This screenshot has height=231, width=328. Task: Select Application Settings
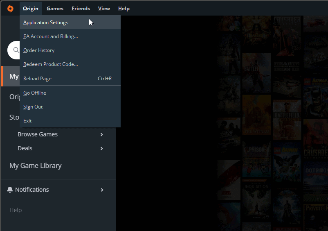click(70, 23)
